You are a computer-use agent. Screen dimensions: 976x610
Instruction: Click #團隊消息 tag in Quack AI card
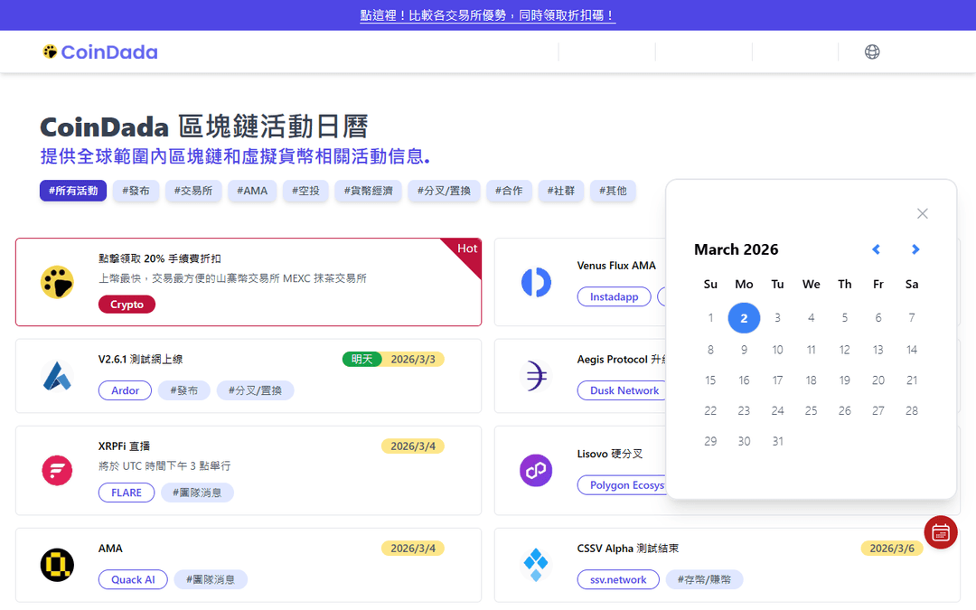coord(211,579)
